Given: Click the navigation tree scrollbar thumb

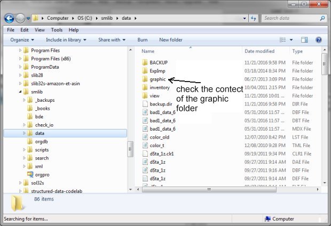Looking at the screenshot, I should point(130,149).
